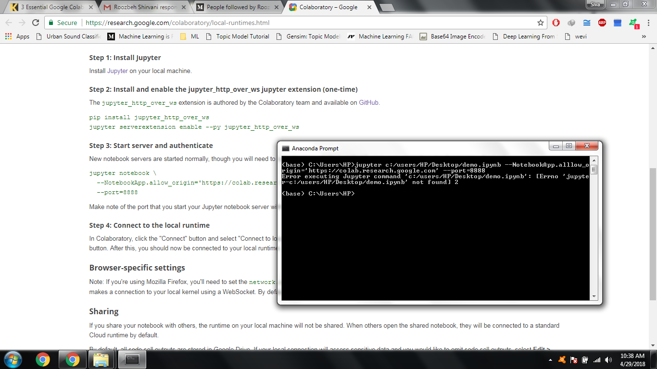Open the 'Gensim: Topic Model' bookmark

[308, 37]
